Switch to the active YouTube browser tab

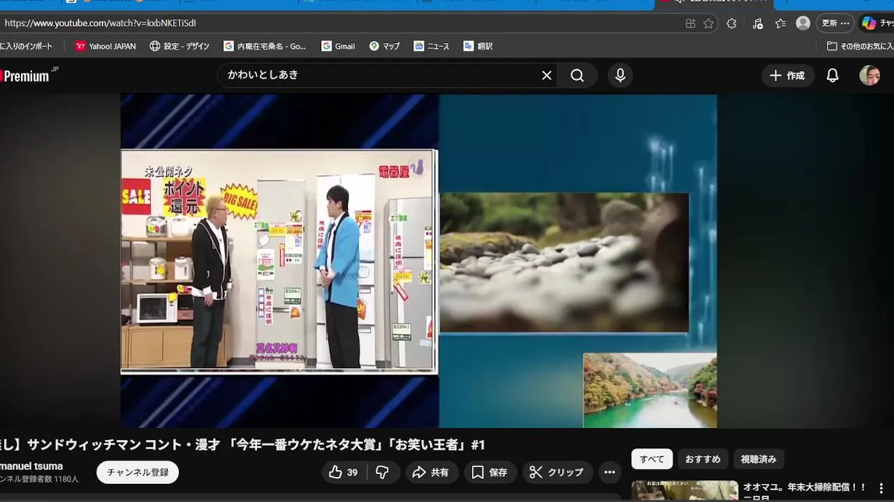pos(712,4)
